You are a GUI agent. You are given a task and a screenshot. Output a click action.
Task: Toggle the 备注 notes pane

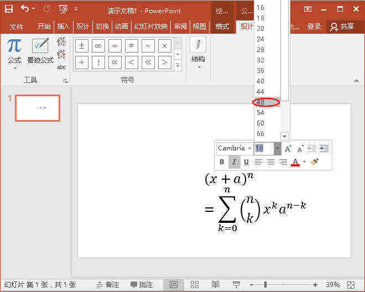pos(108,285)
